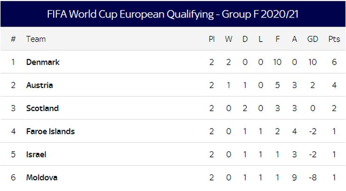Screen dimensions: 346x191
Task: Select Scotland in the table
Action: click(x=42, y=108)
